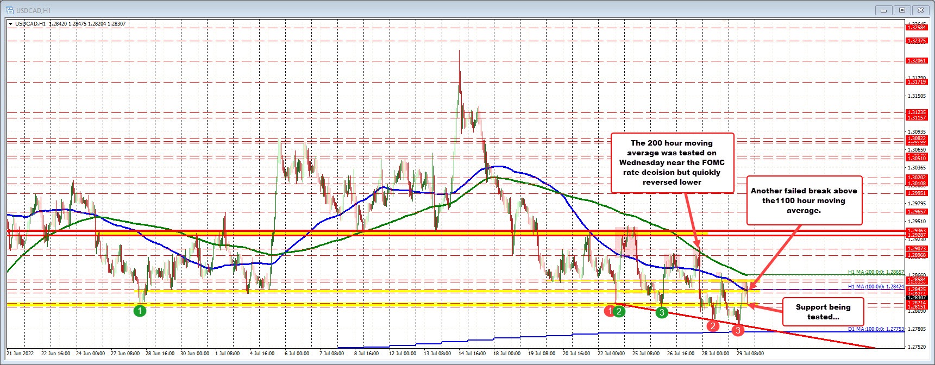Click the '14 Jul 16:00' time axis label
The width and height of the screenshot is (935, 365).
(471, 354)
